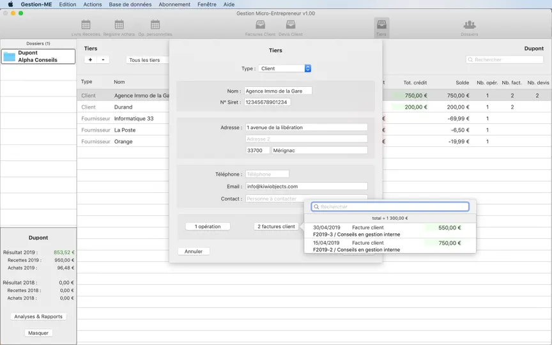Sort by the Type column header
The width and height of the screenshot is (552, 345).
(87, 82)
